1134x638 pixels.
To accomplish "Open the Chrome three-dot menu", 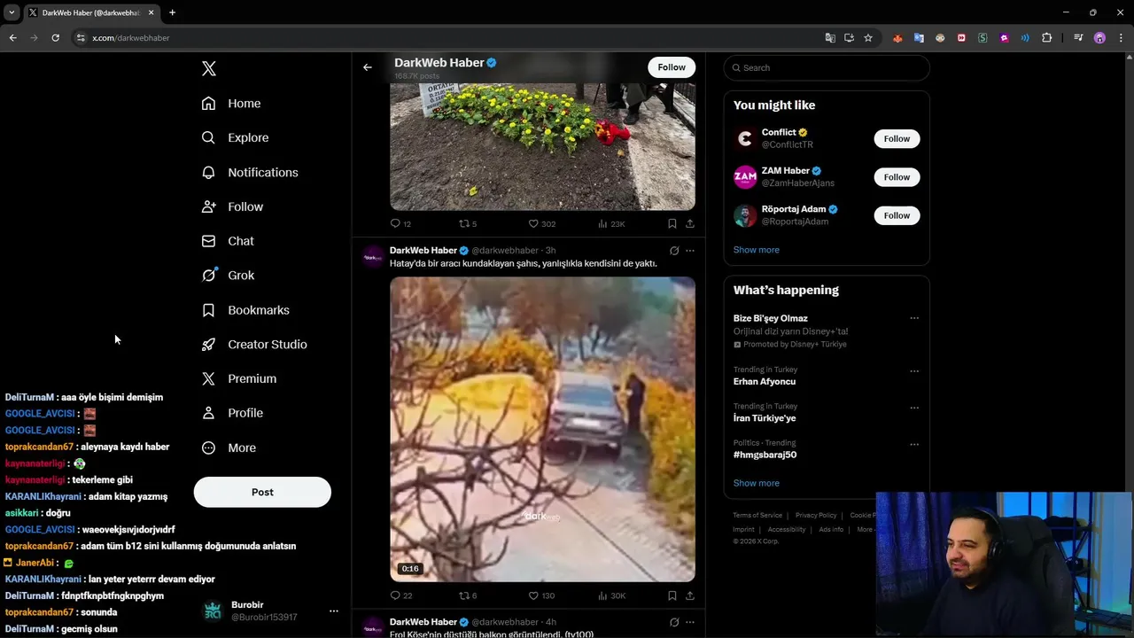I will point(1121,38).
